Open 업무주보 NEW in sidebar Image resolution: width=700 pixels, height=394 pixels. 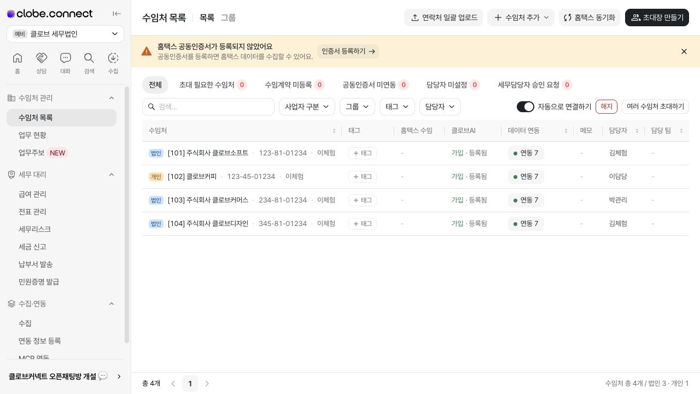(x=61, y=153)
